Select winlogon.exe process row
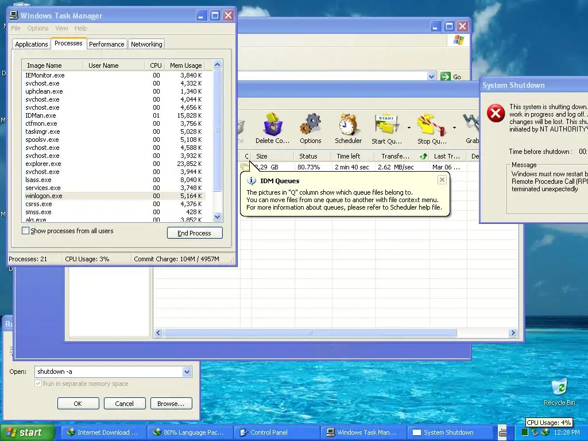Viewport: 588px width, 441px height. (114, 196)
